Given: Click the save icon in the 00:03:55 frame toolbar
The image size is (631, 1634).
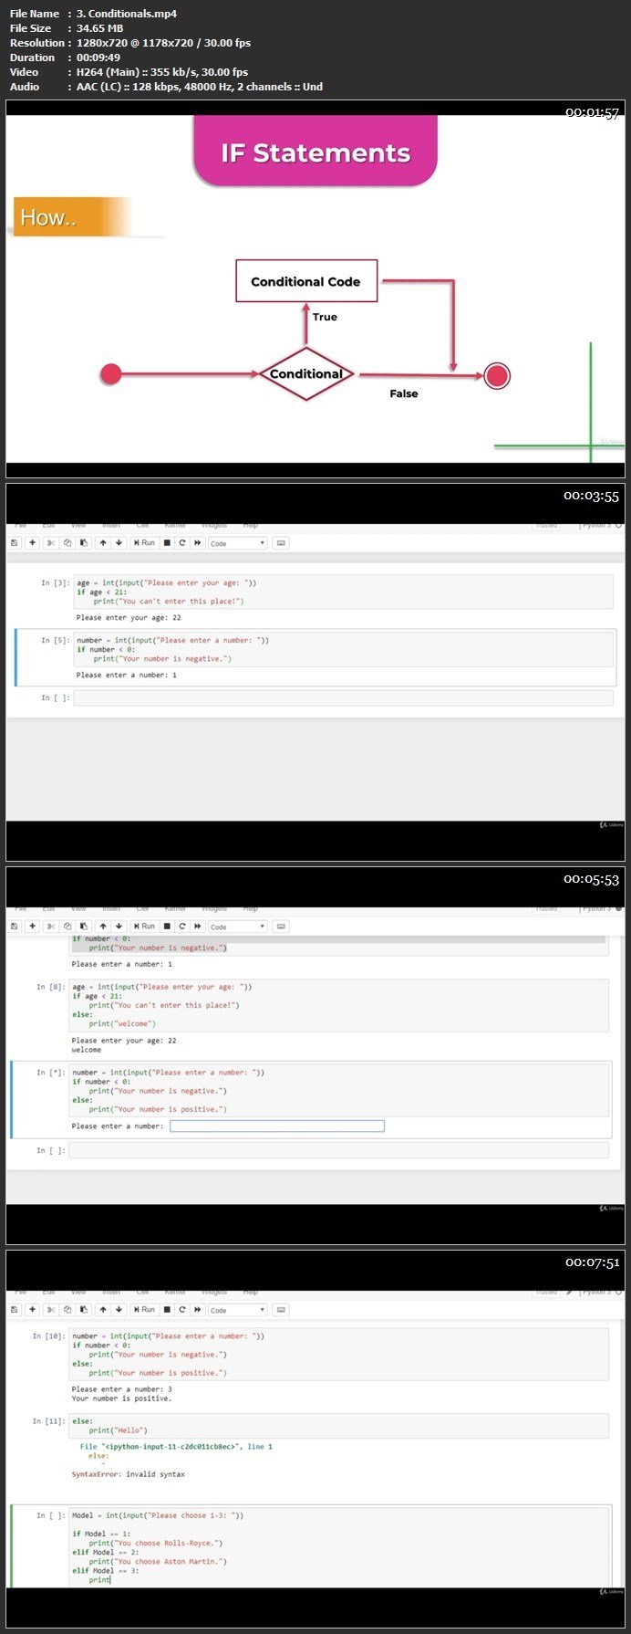Looking at the screenshot, I should pos(15,543).
